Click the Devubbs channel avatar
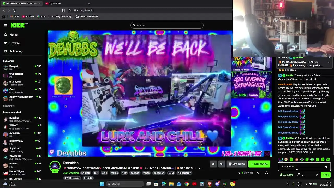The height and width of the screenshot is (188, 334). pyautogui.click(x=55, y=167)
